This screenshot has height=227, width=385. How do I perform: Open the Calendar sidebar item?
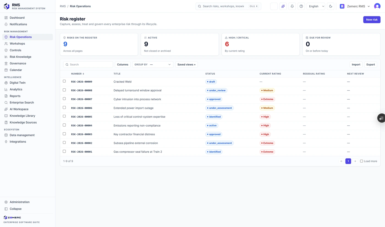point(28,70)
